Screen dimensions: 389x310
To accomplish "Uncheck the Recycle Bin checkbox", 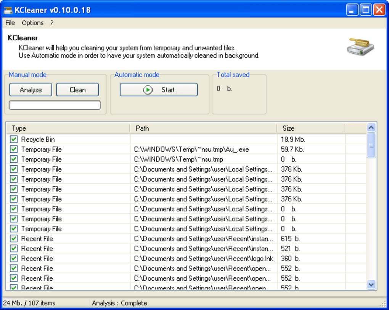I will point(14,139).
